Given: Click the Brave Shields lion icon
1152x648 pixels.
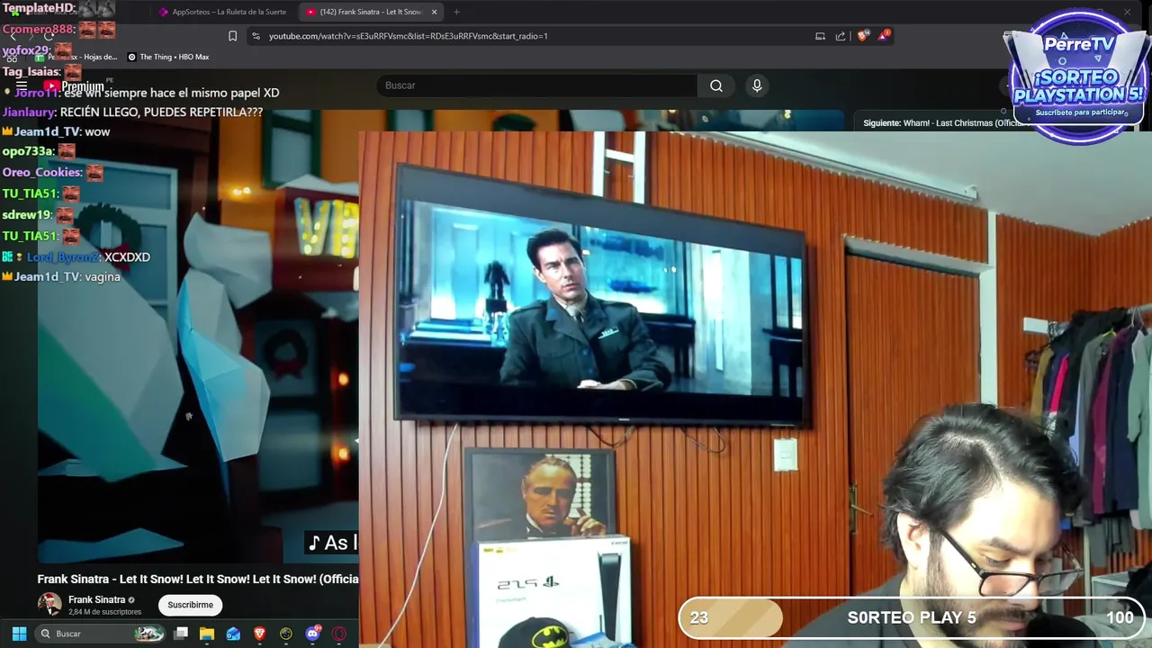Looking at the screenshot, I should (862, 36).
